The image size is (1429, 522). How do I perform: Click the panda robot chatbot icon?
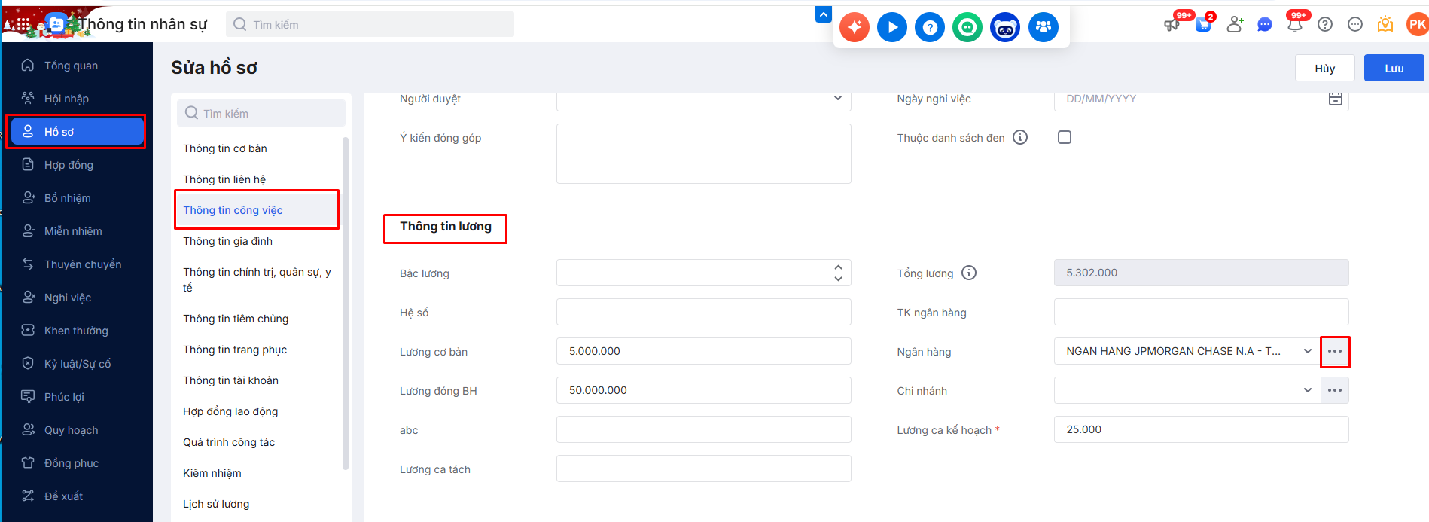tap(1005, 28)
